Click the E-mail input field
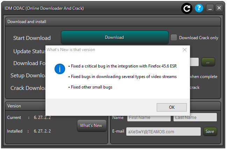227x149 pixels. coord(163,132)
